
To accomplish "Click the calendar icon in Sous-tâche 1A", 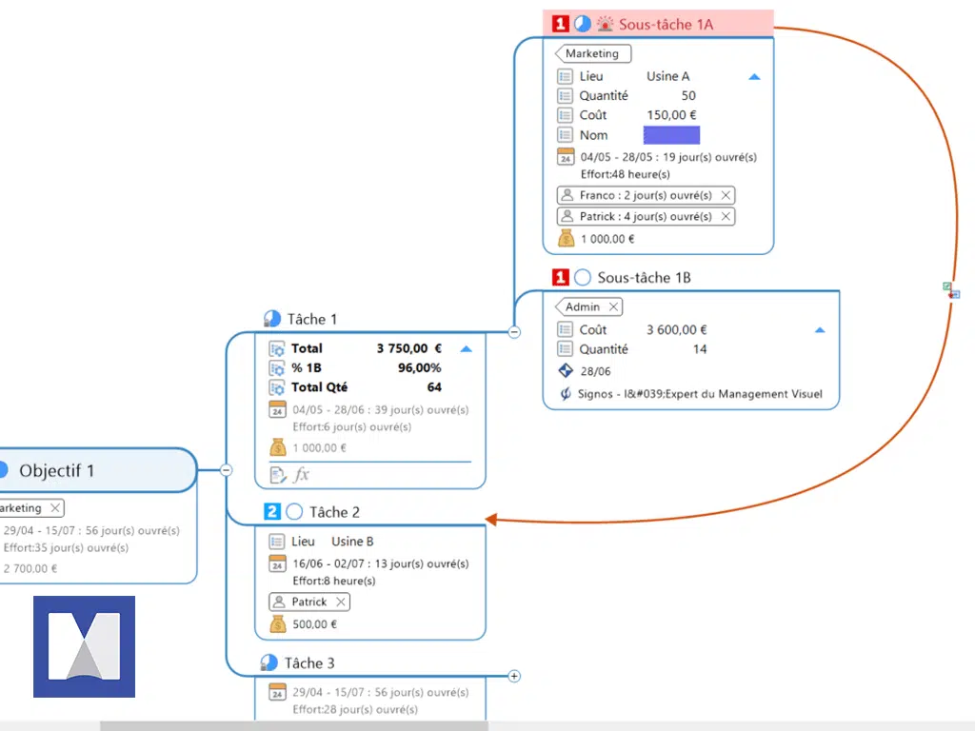I will pos(565,157).
